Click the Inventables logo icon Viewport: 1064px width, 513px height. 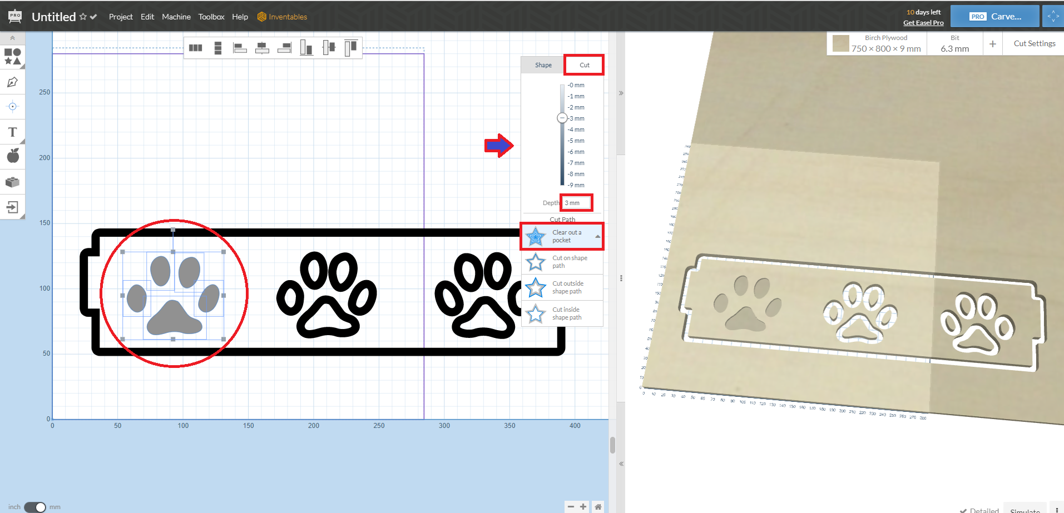[x=262, y=17]
